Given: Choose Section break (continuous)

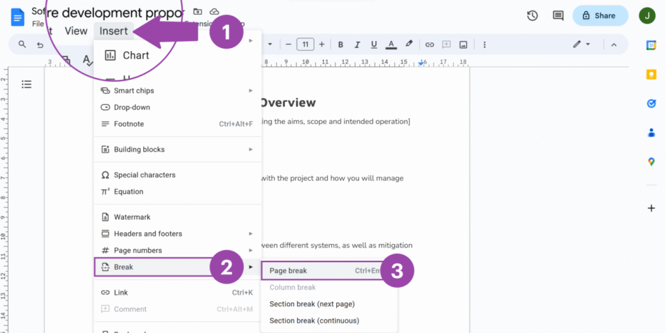Looking at the screenshot, I should coord(314,321).
